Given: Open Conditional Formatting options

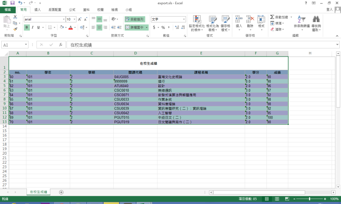Looking at the screenshot, I should pos(197,23).
